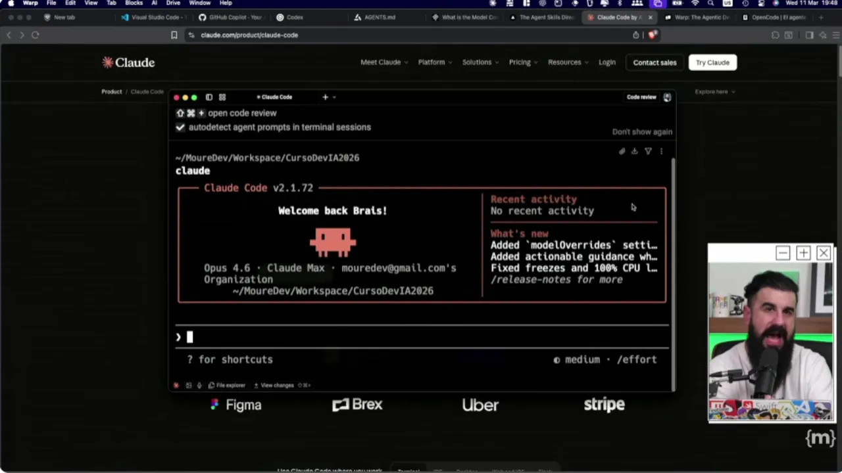Click the image attach icon in footer bar
Viewport: 842px width, 473px height.
189,386
